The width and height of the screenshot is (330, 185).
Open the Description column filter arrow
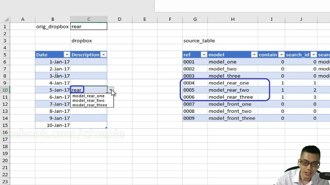pos(103,55)
